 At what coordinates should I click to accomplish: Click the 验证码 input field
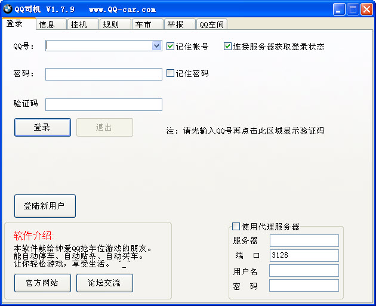[104, 104]
